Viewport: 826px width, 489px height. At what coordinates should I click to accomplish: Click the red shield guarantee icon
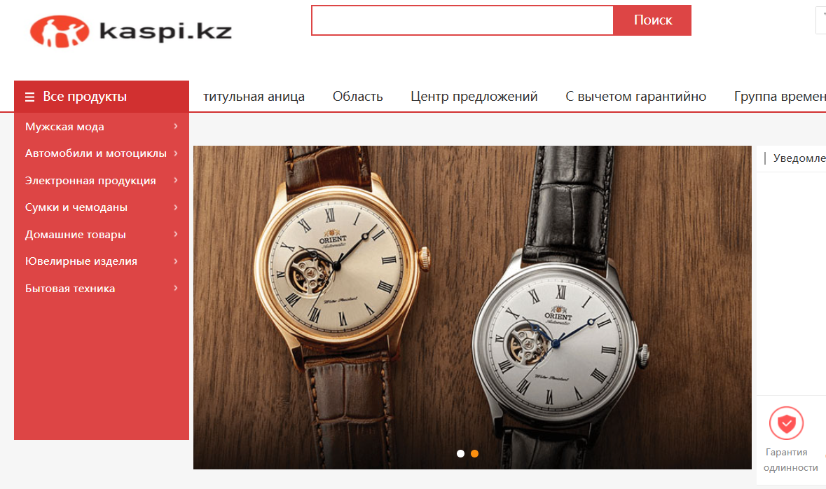786,423
